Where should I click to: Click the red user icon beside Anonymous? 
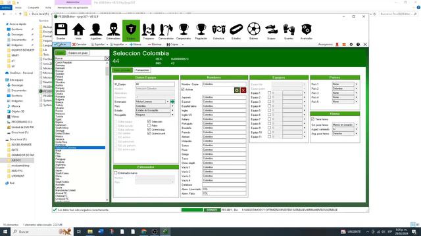(x=337, y=45)
